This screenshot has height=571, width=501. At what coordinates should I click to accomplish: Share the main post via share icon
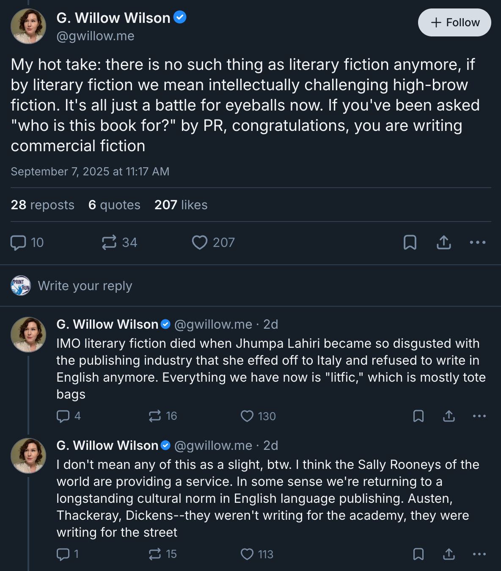pyautogui.click(x=443, y=243)
